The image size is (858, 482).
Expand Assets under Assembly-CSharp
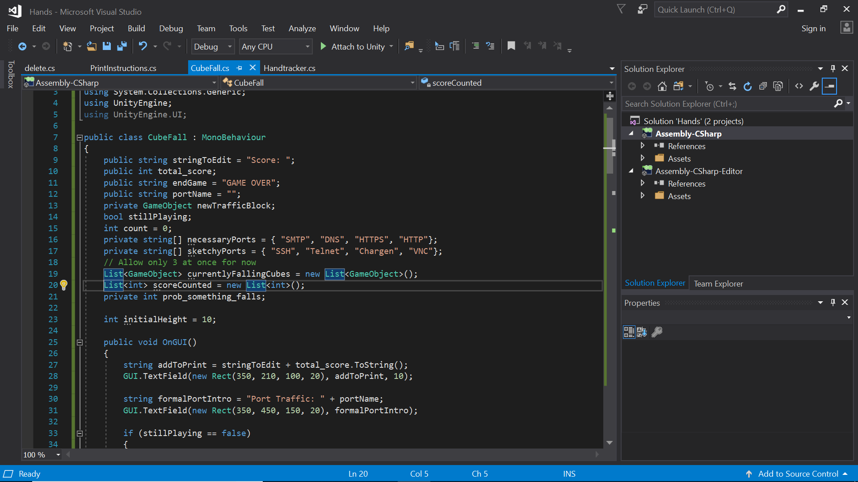tap(643, 158)
